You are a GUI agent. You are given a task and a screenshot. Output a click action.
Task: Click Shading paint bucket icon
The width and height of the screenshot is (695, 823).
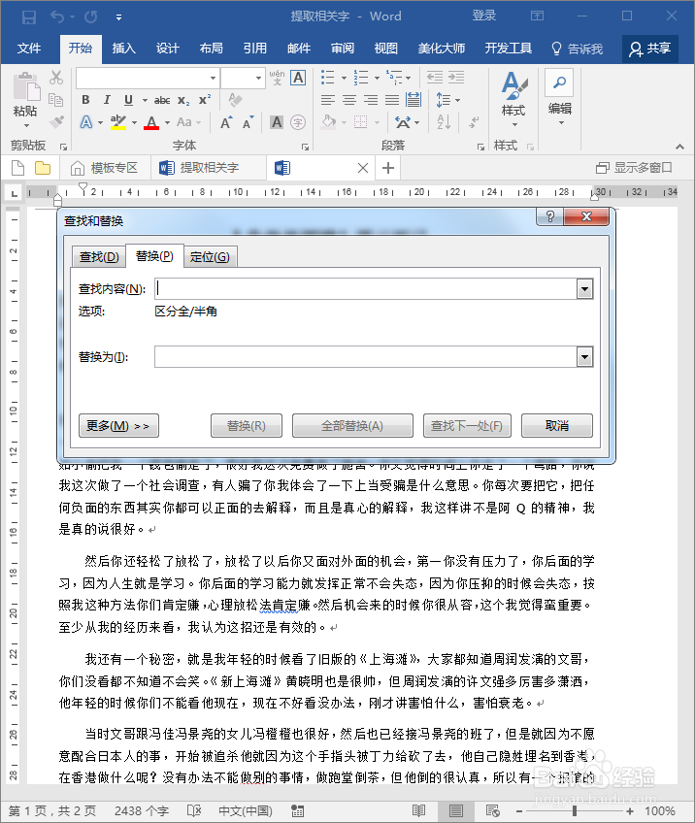click(x=329, y=122)
